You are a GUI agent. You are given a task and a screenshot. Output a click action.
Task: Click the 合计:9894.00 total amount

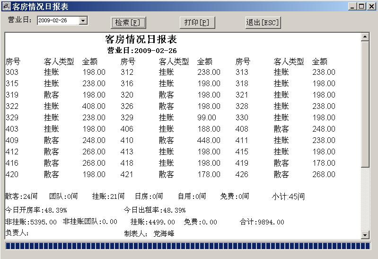(262, 222)
